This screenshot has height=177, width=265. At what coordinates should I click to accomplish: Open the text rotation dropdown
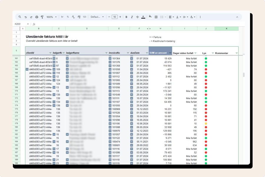pyautogui.click(x=193, y=17)
